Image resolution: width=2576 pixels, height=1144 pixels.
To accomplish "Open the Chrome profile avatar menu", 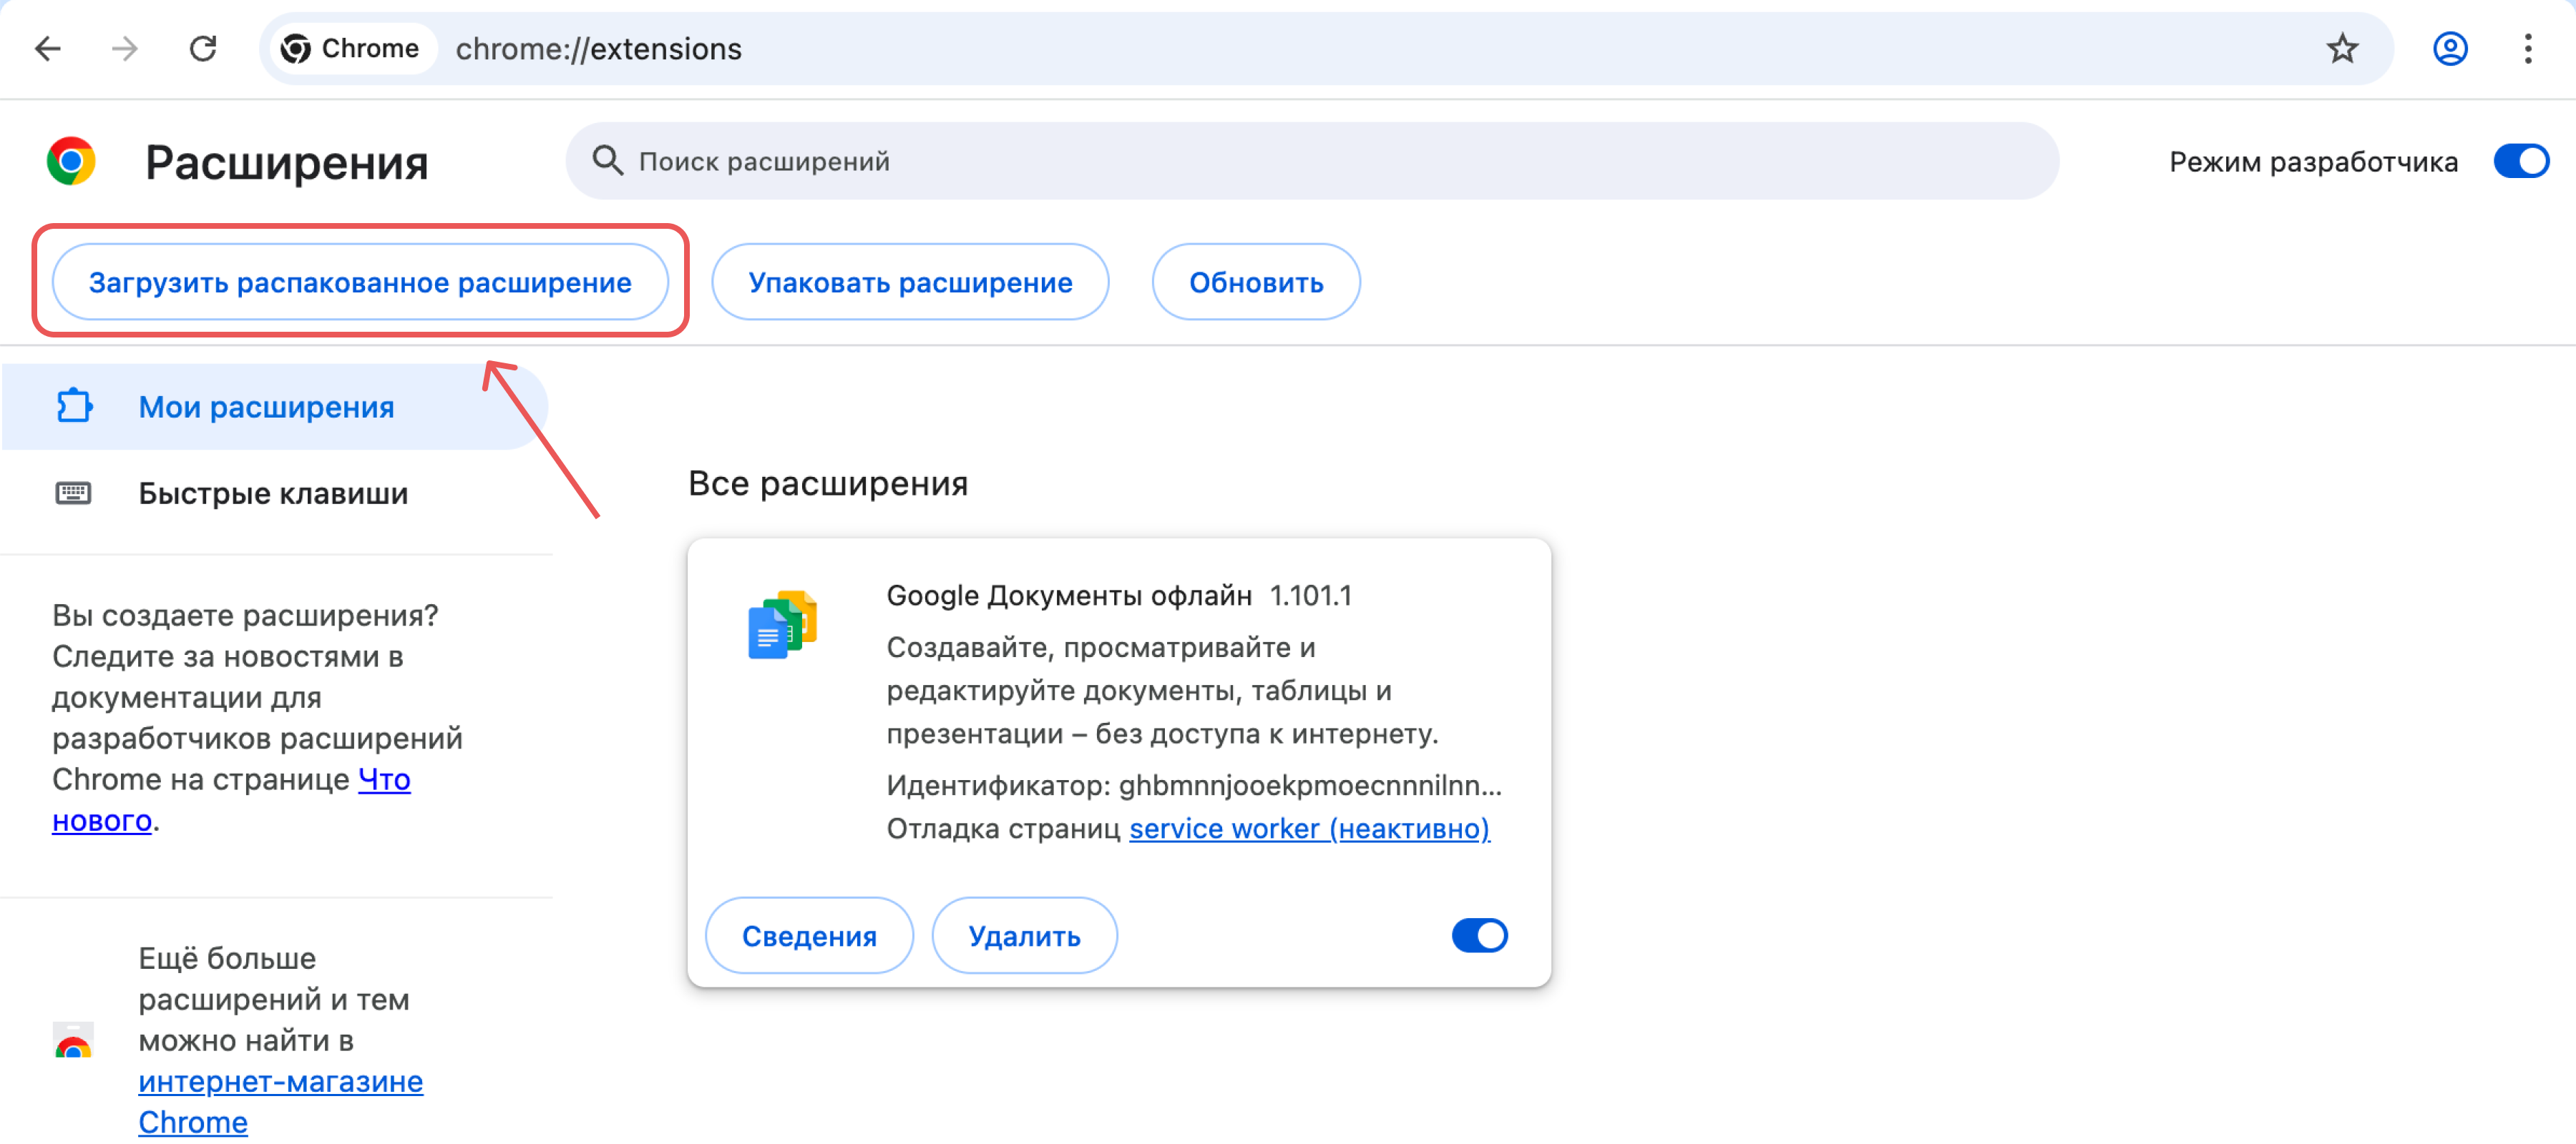I will pos(2449,48).
